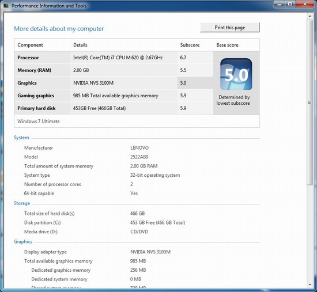The width and height of the screenshot is (317, 292).
Task: Select the Processor row
Action: click(114, 58)
